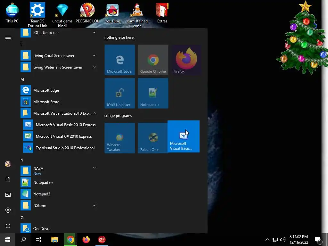Launch Microsoft Edge from app list
The width and height of the screenshot is (328, 246).
[x=59, y=90]
